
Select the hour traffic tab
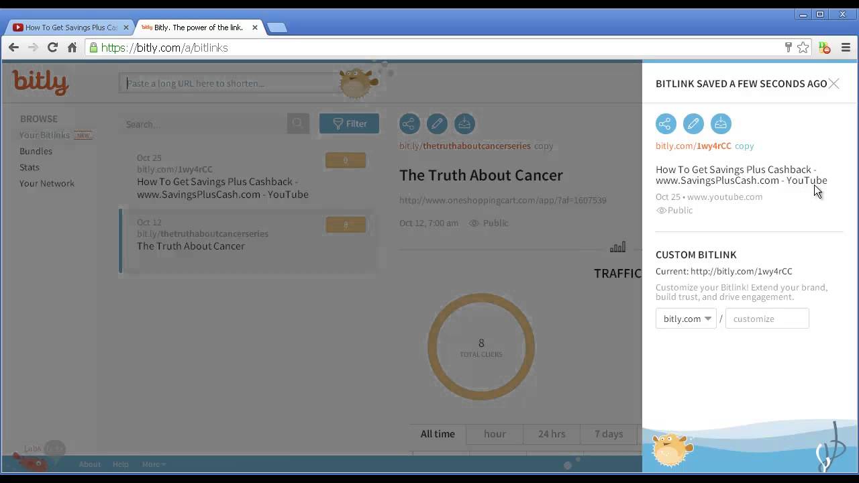coord(495,434)
